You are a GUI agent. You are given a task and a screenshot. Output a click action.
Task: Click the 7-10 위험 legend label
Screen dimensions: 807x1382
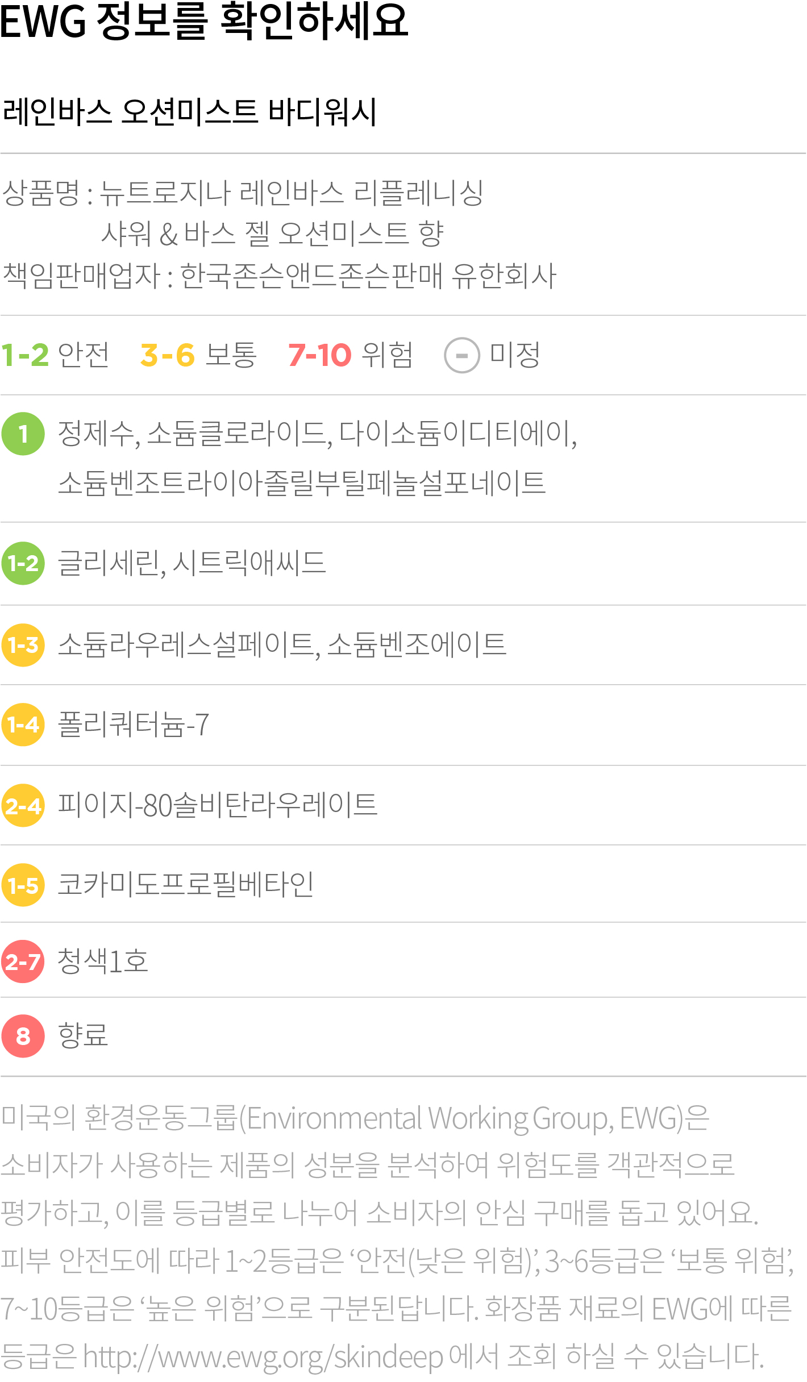(x=350, y=355)
